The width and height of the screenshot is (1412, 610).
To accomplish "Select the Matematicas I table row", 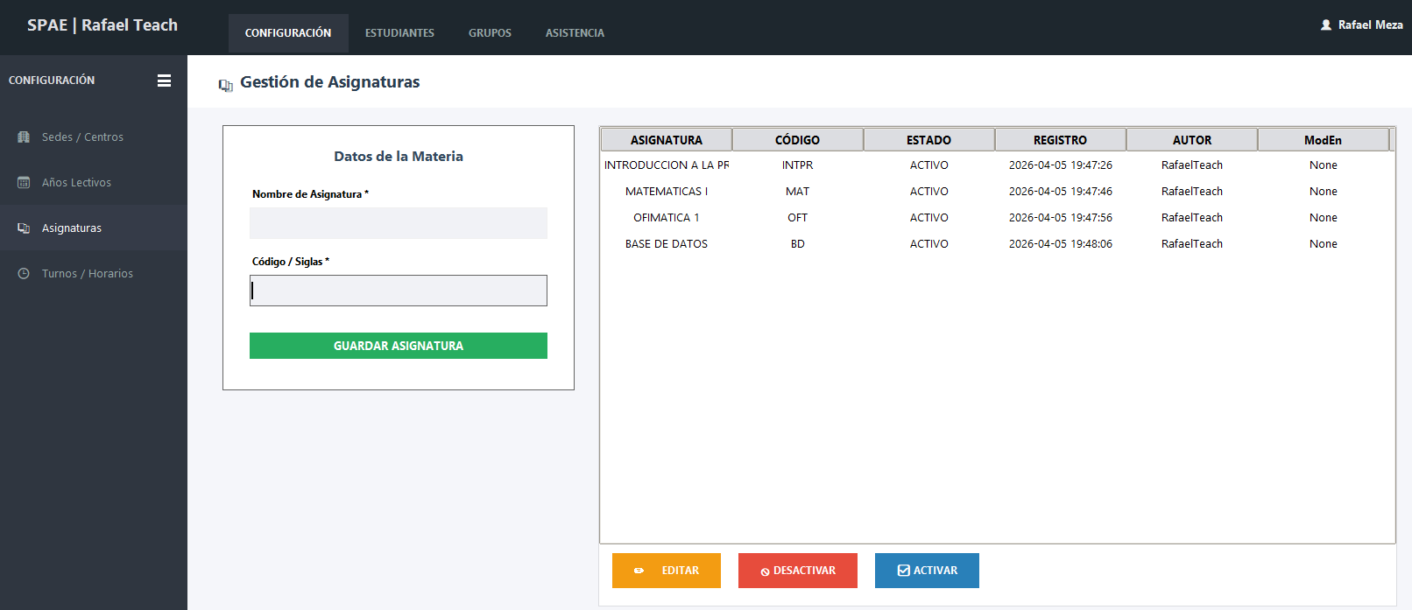I will coord(667,192).
